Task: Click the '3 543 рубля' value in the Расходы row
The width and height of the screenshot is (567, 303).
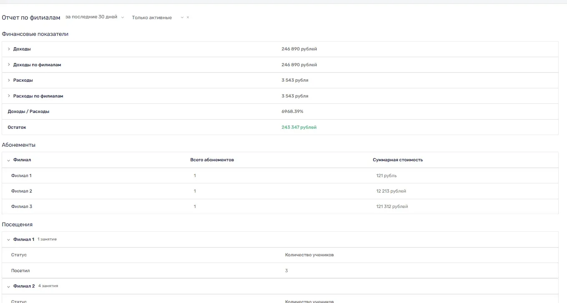Action: (295, 80)
